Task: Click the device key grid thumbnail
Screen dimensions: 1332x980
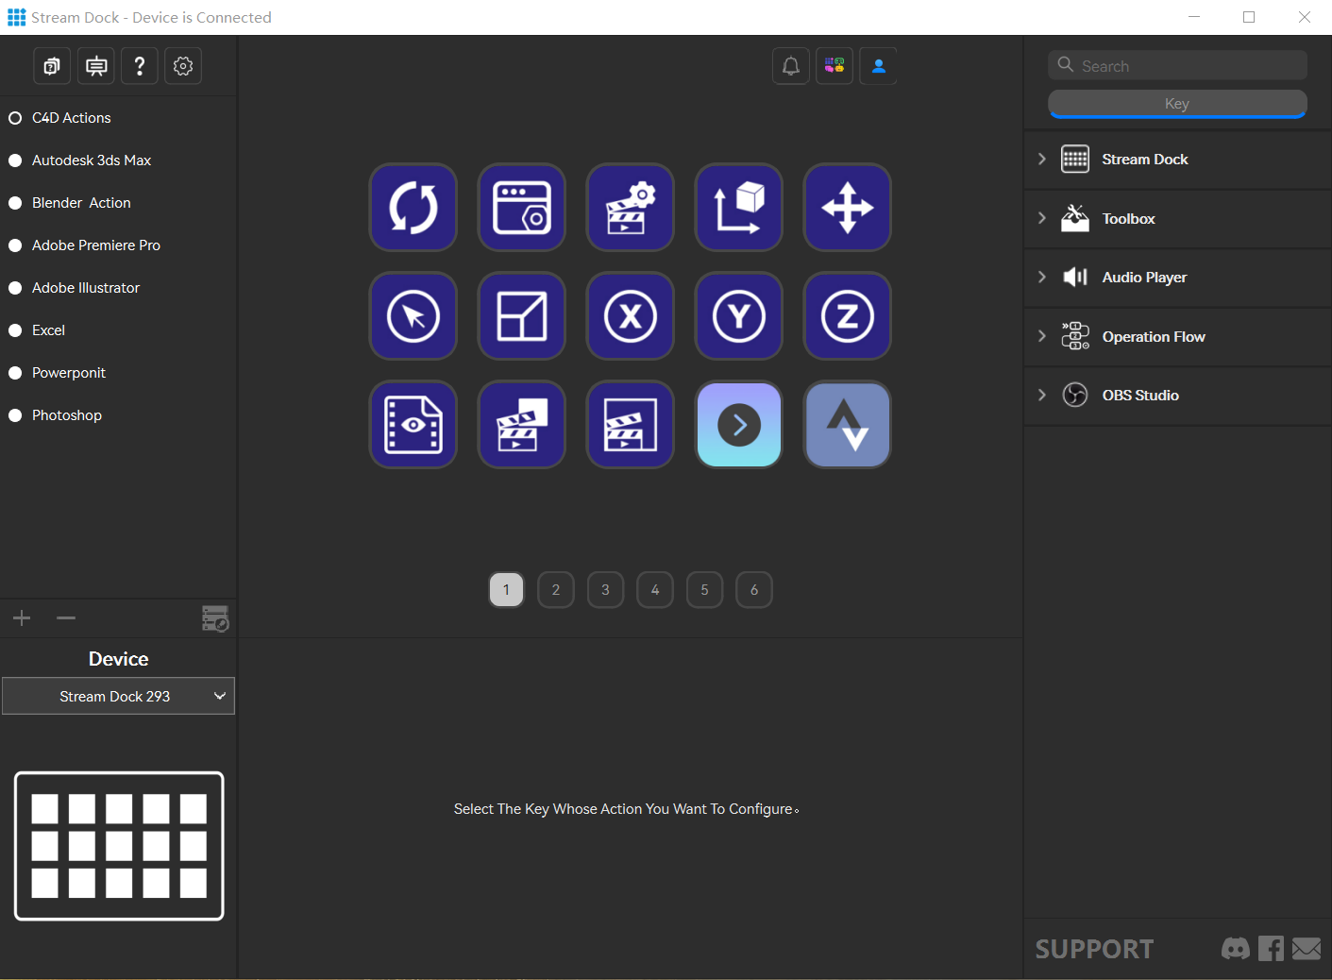Action: 119,846
